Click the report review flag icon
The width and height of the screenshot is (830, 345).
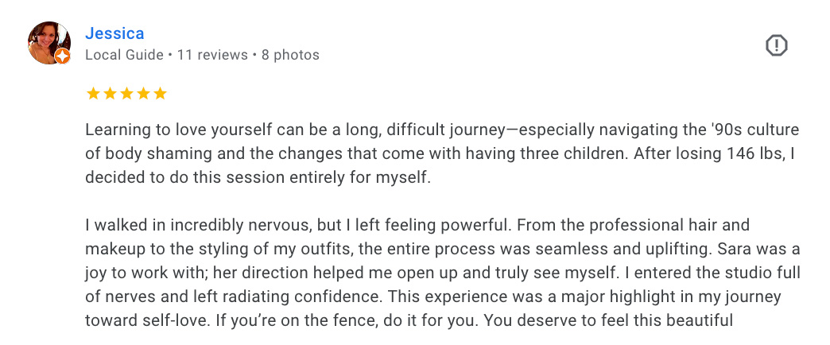pyautogui.click(x=776, y=46)
